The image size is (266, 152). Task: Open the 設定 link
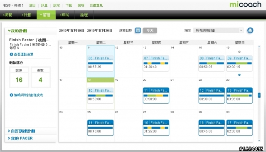coord(57,5)
